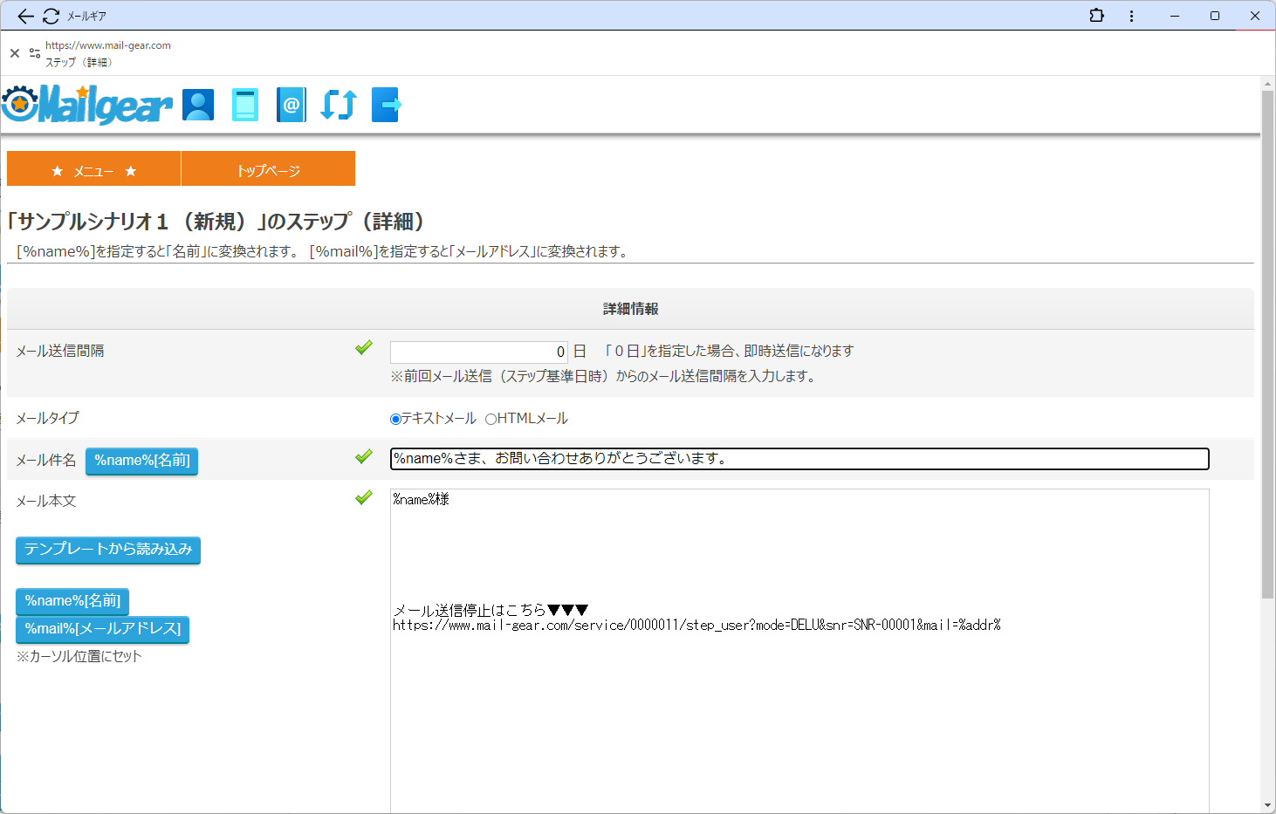This screenshot has width=1276, height=814.
Task: Click the page heading サンプルシナリオ１
Action: (216, 222)
